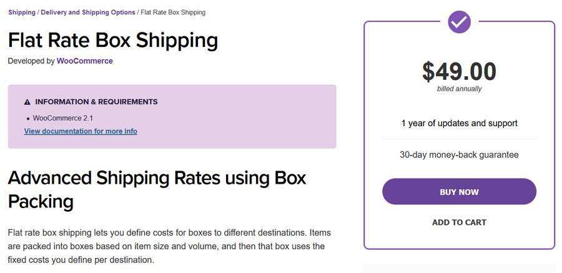Choose ADD TO CART
The image size is (562, 273).
coord(459,222)
